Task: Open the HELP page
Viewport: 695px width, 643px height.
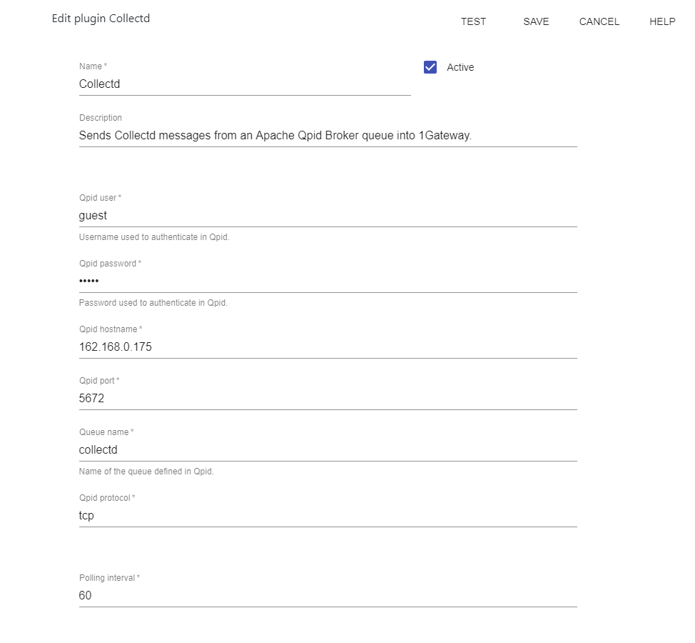Action: (661, 21)
